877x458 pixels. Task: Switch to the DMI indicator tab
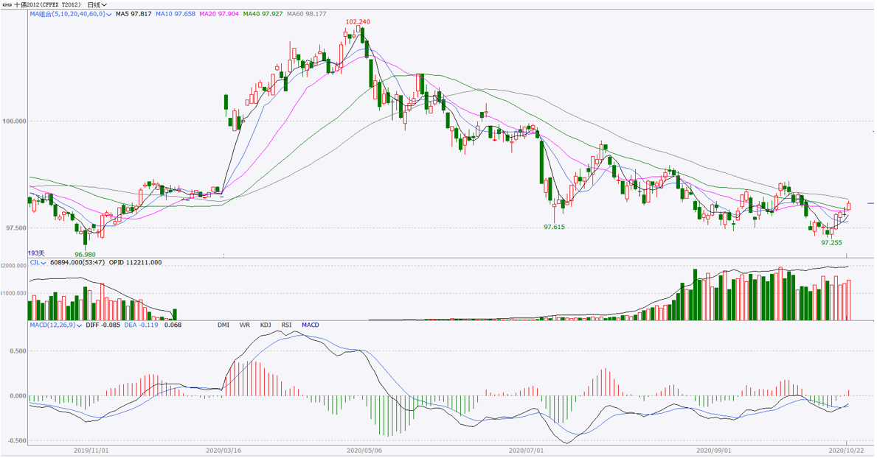223,325
